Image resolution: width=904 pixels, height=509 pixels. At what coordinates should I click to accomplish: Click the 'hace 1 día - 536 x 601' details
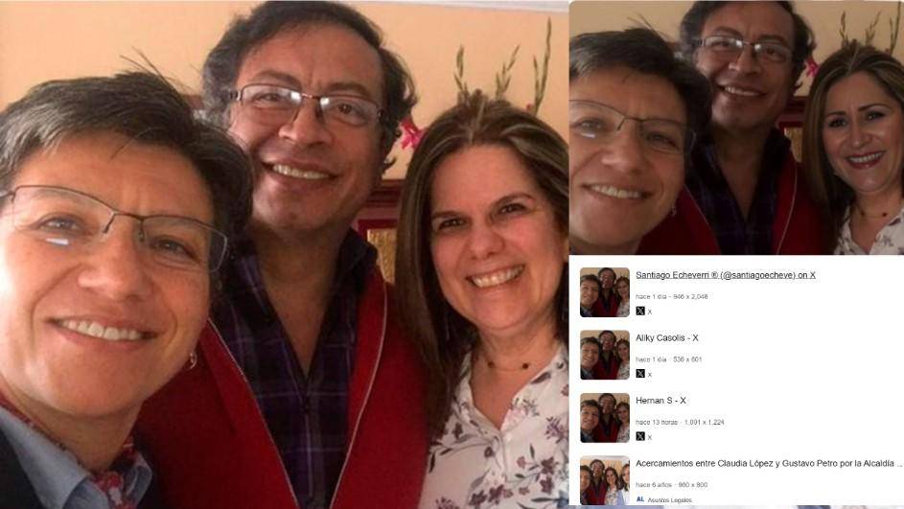[x=669, y=359]
